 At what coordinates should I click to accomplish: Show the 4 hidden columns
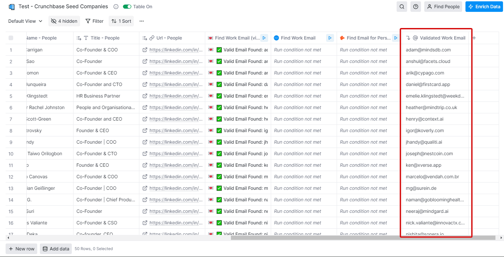[64, 21]
